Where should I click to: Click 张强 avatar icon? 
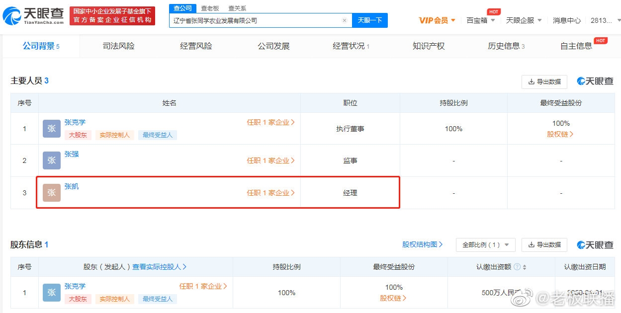pos(51,160)
